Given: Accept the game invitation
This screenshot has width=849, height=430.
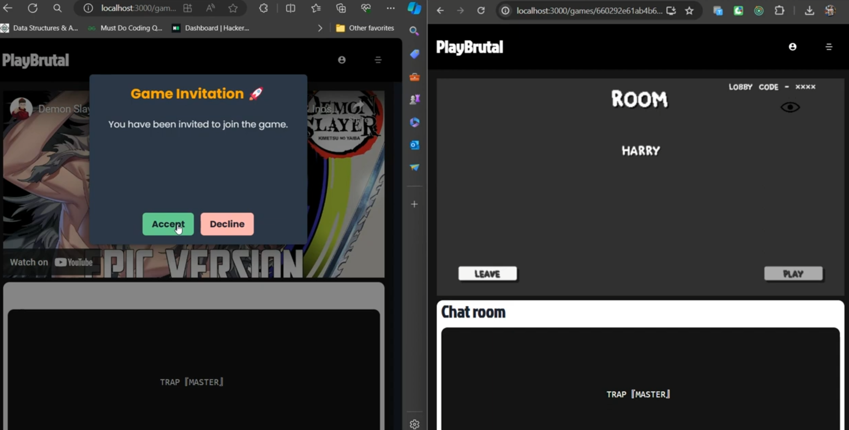Looking at the screenshot, I should tap(168, 224).
